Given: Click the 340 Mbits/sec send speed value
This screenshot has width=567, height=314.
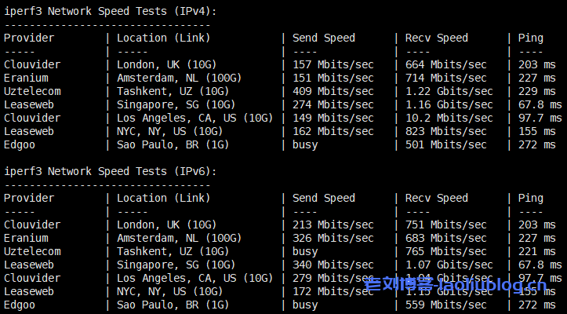Looking at the screenshot, I should click(333, 265).
